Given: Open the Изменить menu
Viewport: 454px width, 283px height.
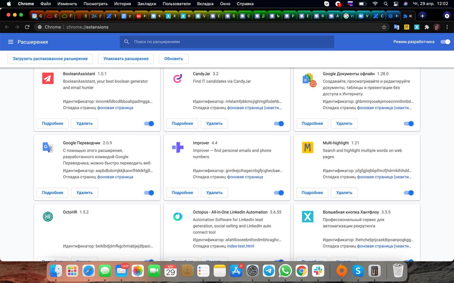Looking at the screenshot, I should pyautogui.click(x=67, y=4).
